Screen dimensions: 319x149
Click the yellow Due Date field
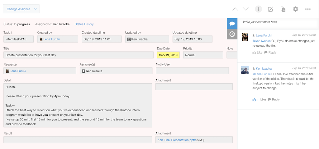(x=168, y=55)
